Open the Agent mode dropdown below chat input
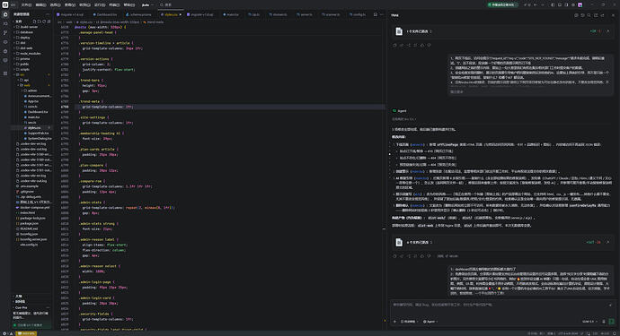 [430, 322]
